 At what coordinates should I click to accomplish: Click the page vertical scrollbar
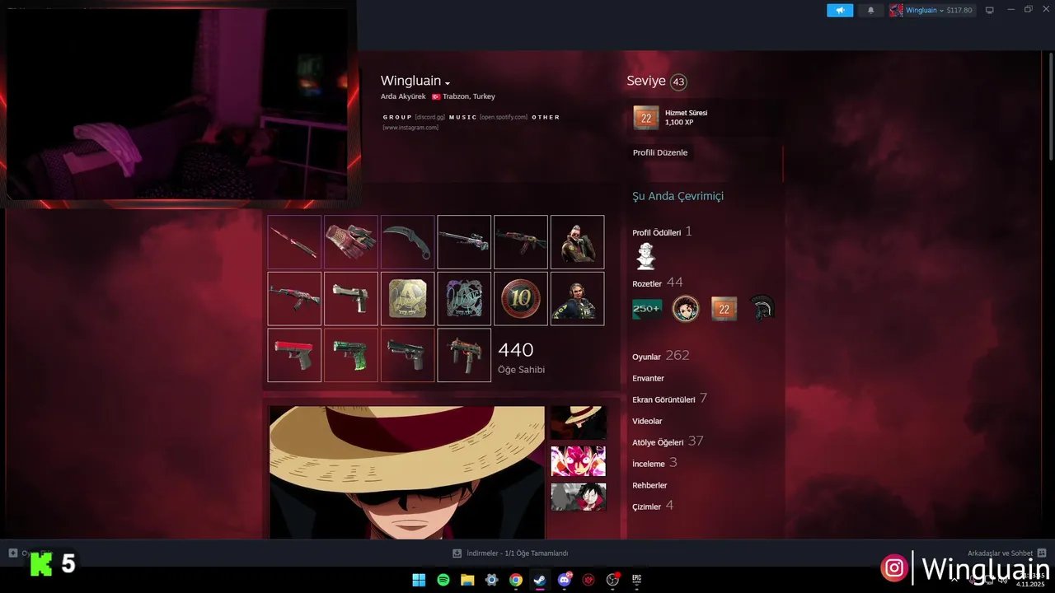pos(1050,107)
